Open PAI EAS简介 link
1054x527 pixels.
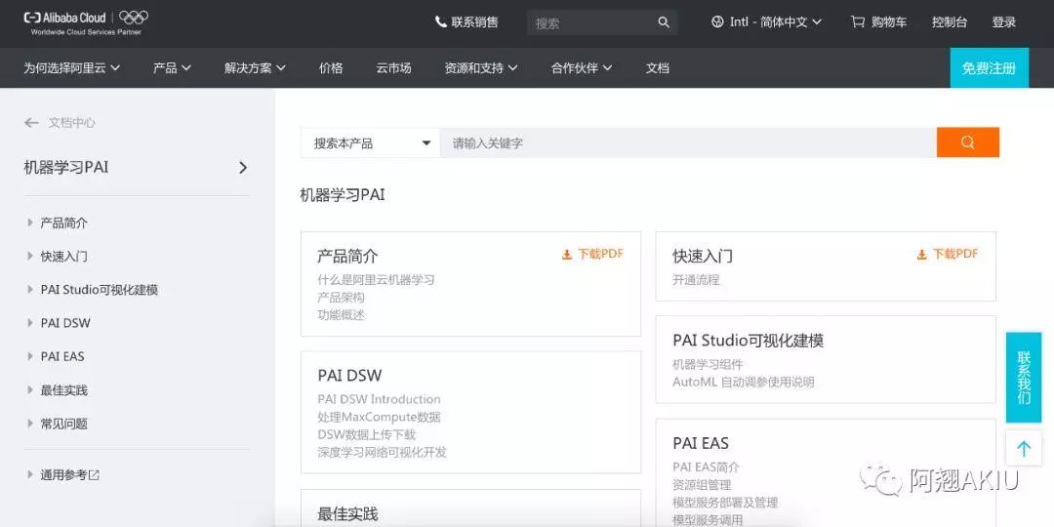(706, 466)
